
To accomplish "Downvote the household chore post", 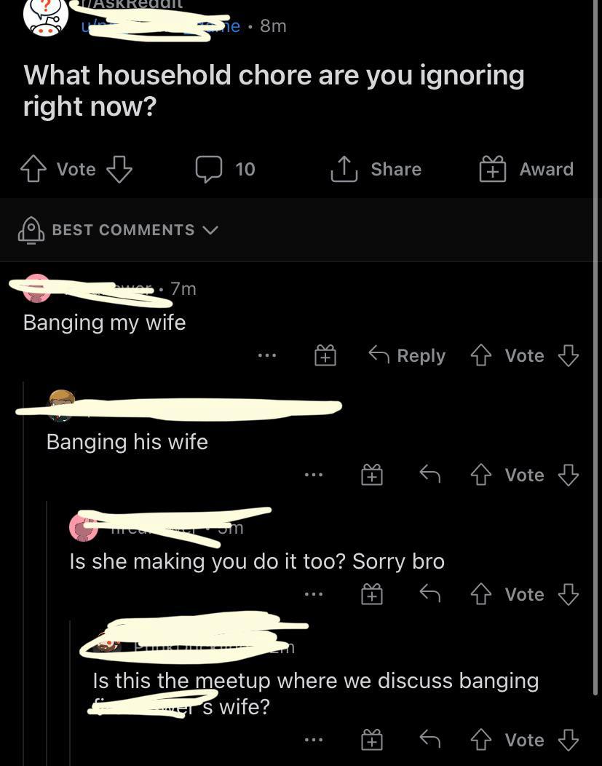I will pos(119,169).
